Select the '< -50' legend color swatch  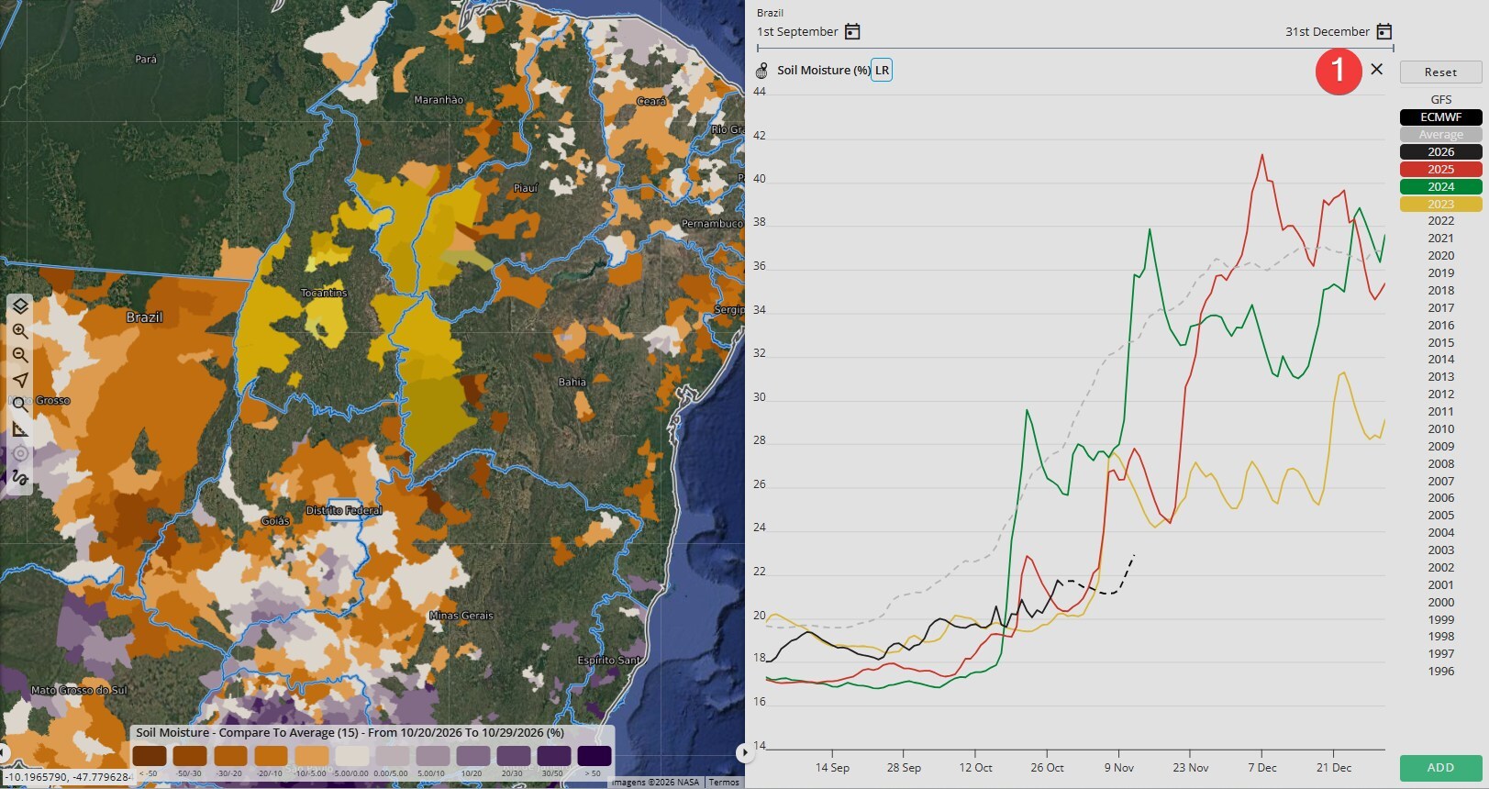point(150,756)
